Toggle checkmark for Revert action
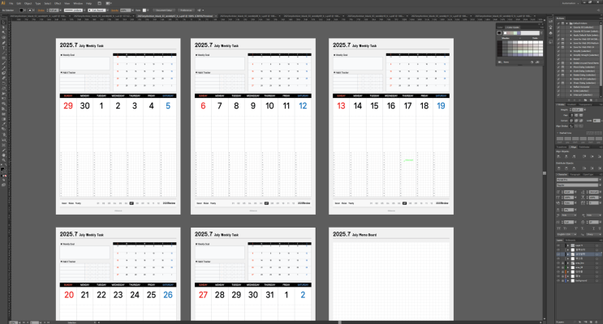603x324 pixels. tap(558, 59)
